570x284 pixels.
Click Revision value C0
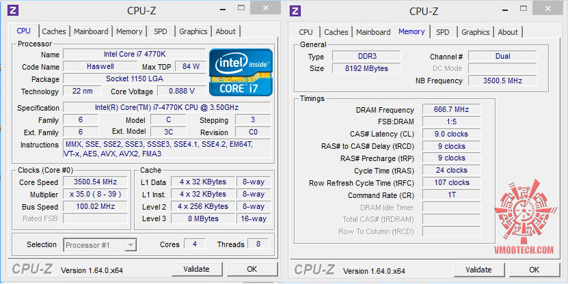[253, 132]
